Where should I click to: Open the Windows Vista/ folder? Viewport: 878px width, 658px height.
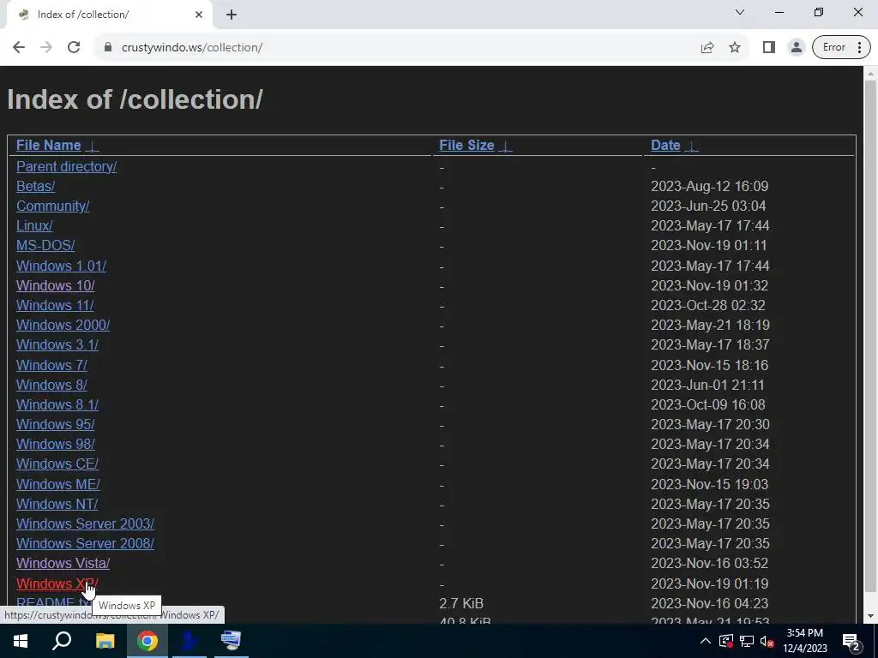coord(63,564)
